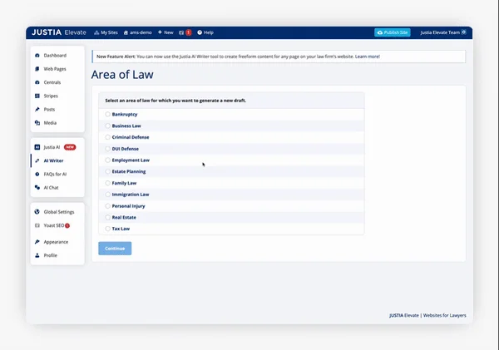Select the Personal Injury radio button
The width and height of the screenshot is (499, 350).
107,206
